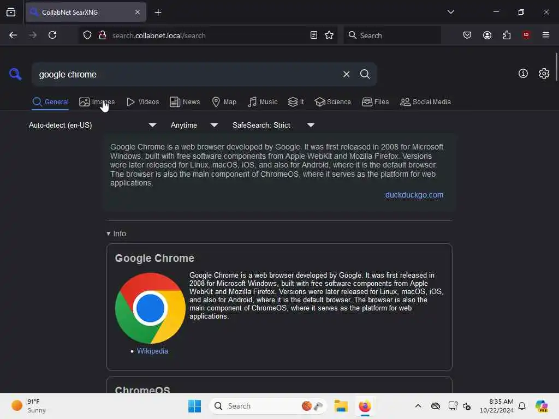This screenshot has width=559, height=419.
Task: Click the muted volume tray icon
Action: 467,406
